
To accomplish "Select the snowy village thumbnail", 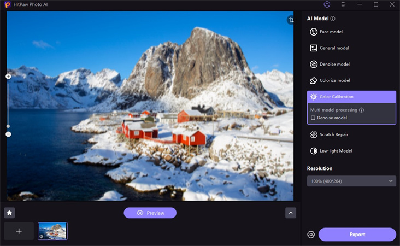I will point(53,231).
